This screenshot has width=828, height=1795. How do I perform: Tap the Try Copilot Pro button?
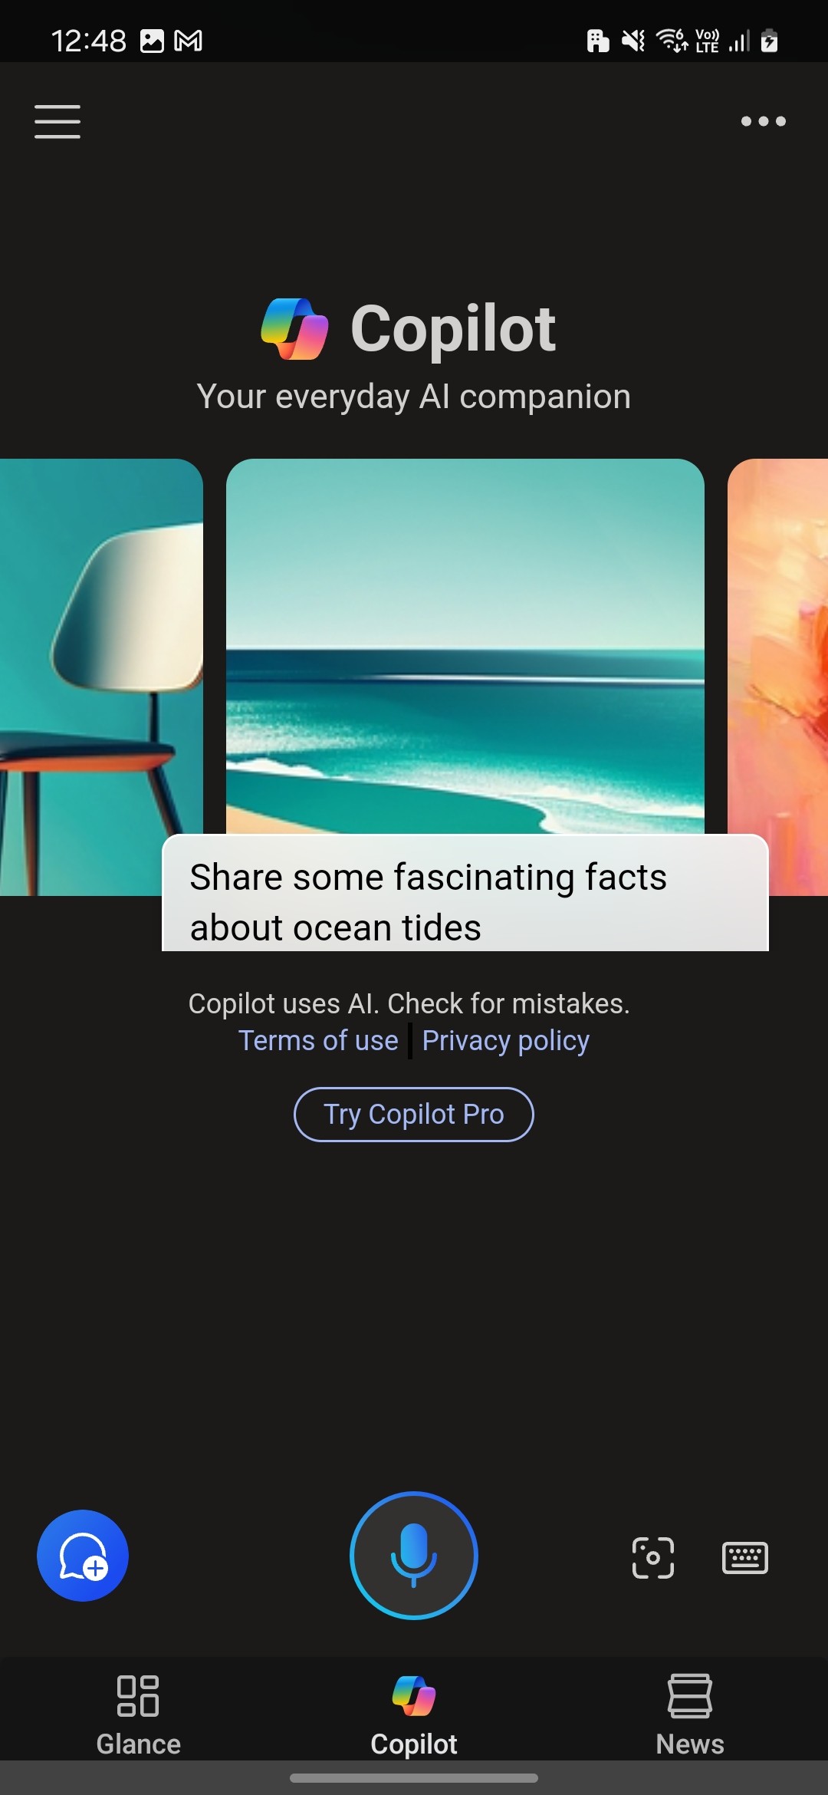tap(414, 1115)
